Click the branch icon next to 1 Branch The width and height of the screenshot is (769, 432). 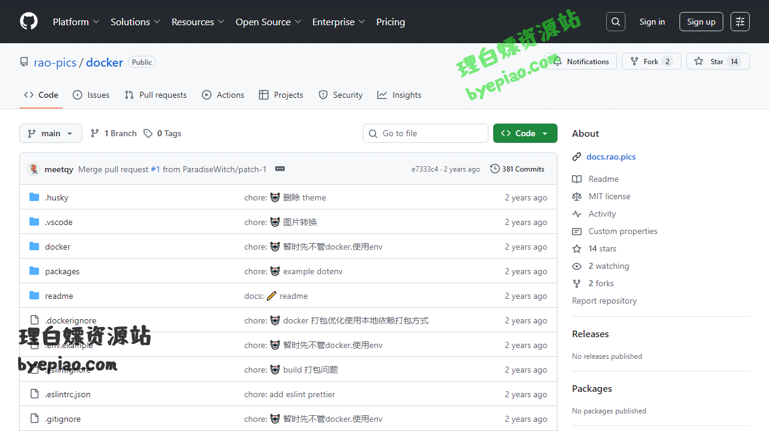tap(95, 133)
